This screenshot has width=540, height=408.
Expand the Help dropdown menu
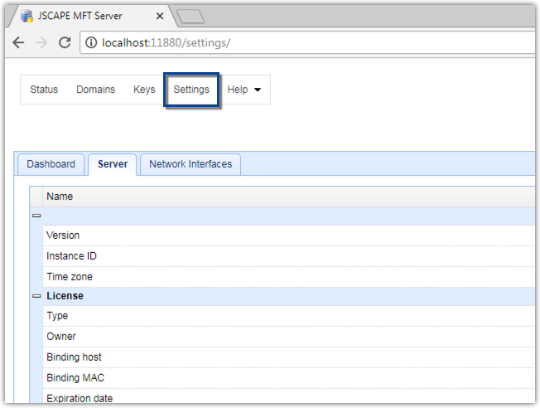(x=244, y=90)
